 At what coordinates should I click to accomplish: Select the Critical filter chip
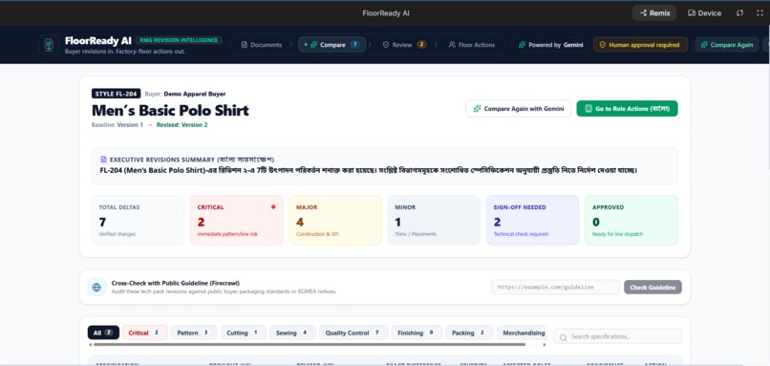pos(145,333)
